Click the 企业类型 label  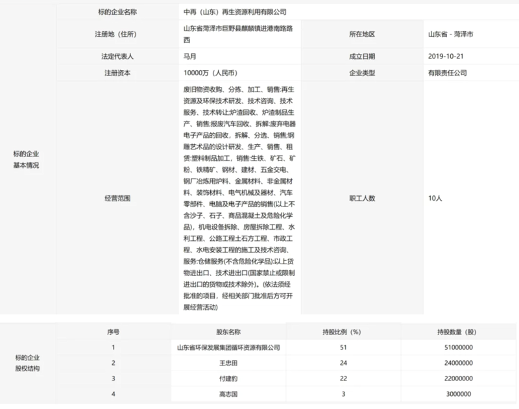tap(362, 73)
